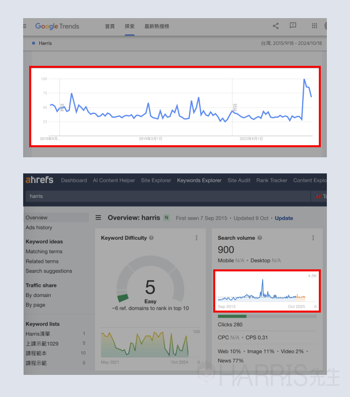Open the Keyword Difficulty card options menu
This screenshot has width=350, height=397.
[197, 238]
